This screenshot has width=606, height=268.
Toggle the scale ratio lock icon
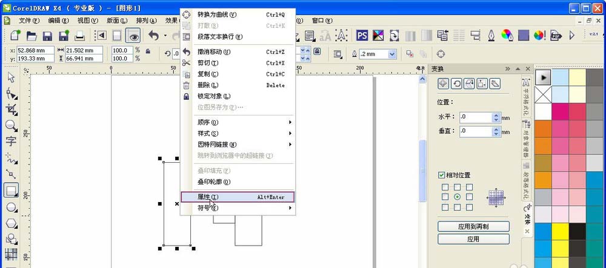point(148,51)
